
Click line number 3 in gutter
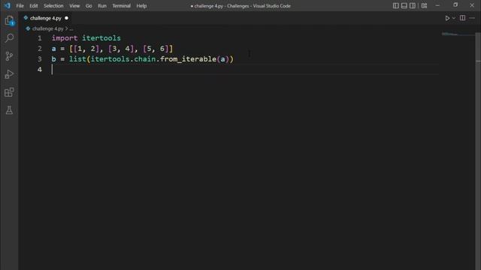tap(40, 59)
